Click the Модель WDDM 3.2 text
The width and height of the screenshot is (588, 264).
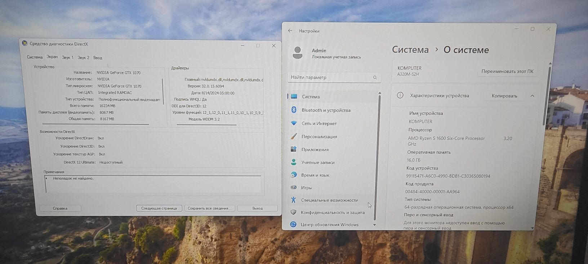tap(204, 119)
